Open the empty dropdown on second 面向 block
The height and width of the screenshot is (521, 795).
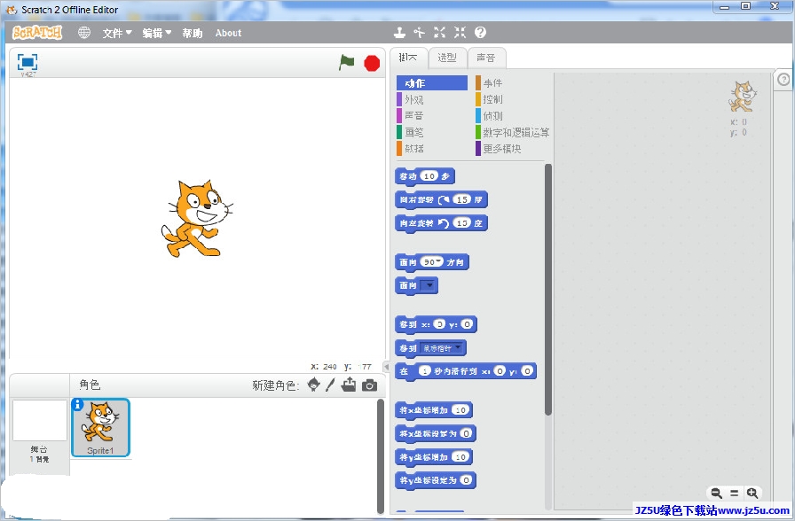[428, 285]
